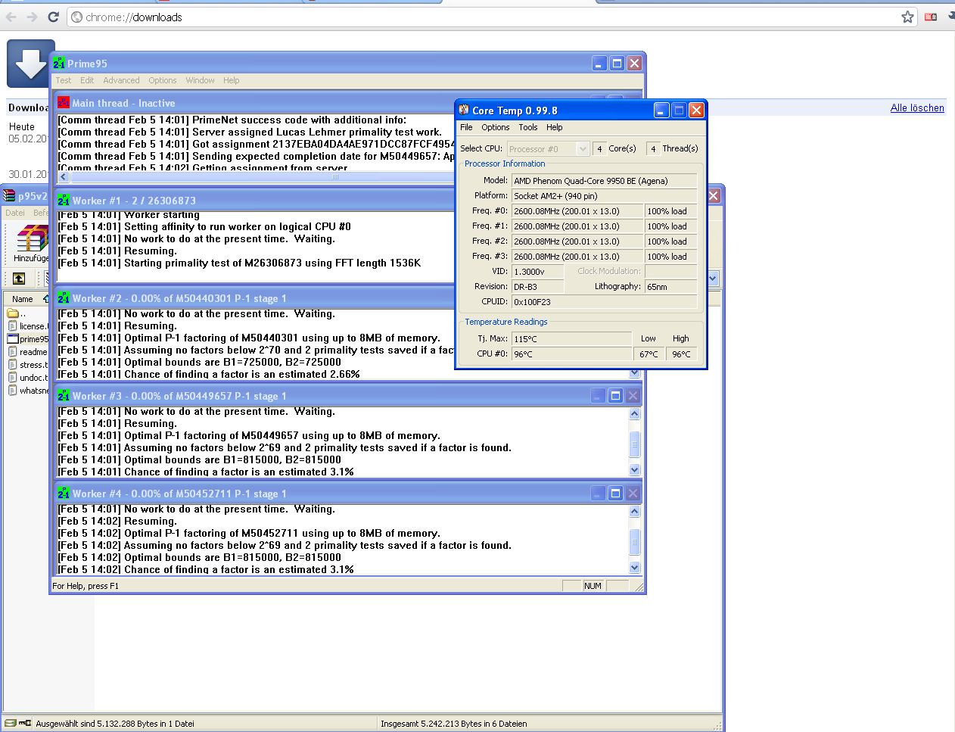Bookmark this page with the star icon
The width and height of the screenshot is (955, 732).
point(907,17)
